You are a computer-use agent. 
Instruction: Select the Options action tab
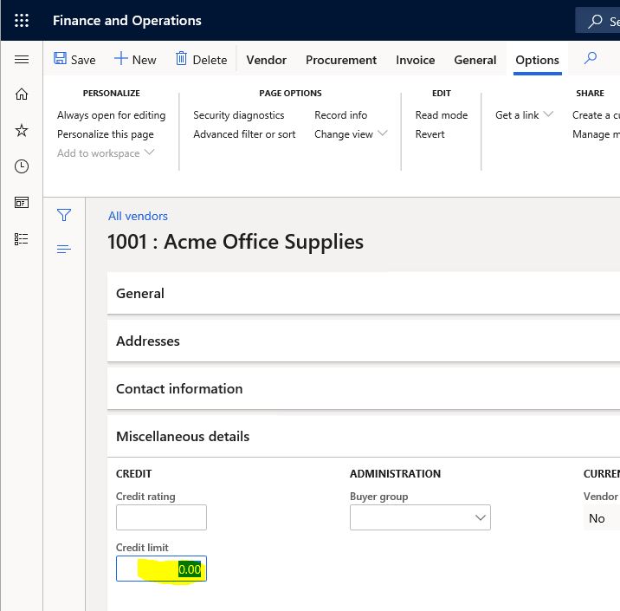(x=537, y=60)
